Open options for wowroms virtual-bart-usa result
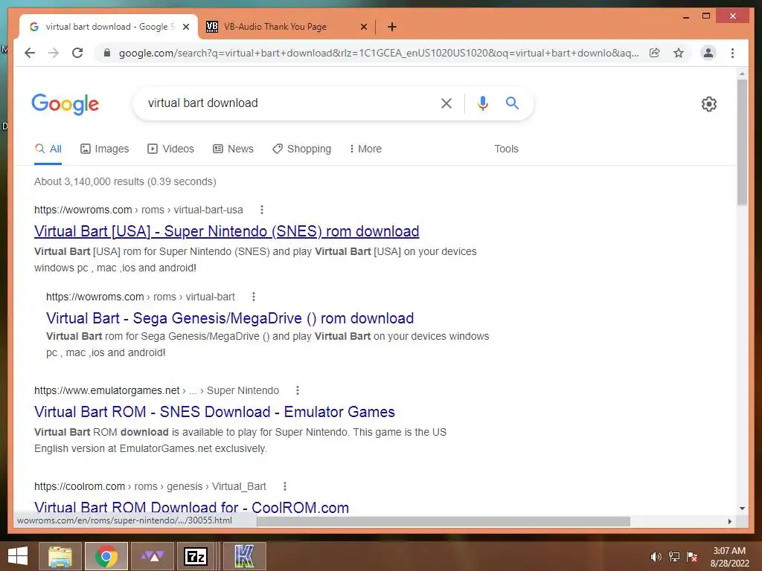Image resolution: width=762 pixels, height=571 pixels. (x=261, y=210)
